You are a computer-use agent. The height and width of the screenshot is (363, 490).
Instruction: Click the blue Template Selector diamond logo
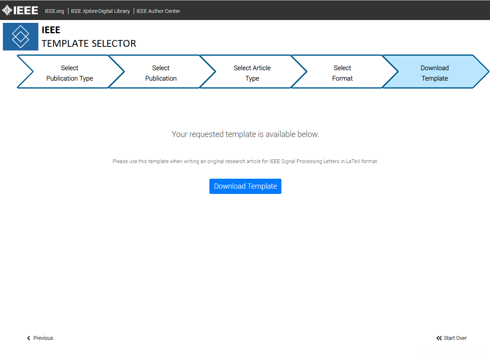point(20,37)
